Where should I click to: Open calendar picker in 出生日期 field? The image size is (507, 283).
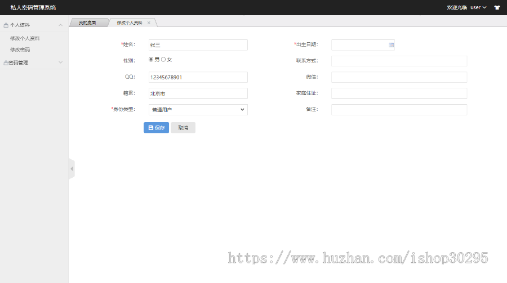pyautogui.click(x=392, y=45)
